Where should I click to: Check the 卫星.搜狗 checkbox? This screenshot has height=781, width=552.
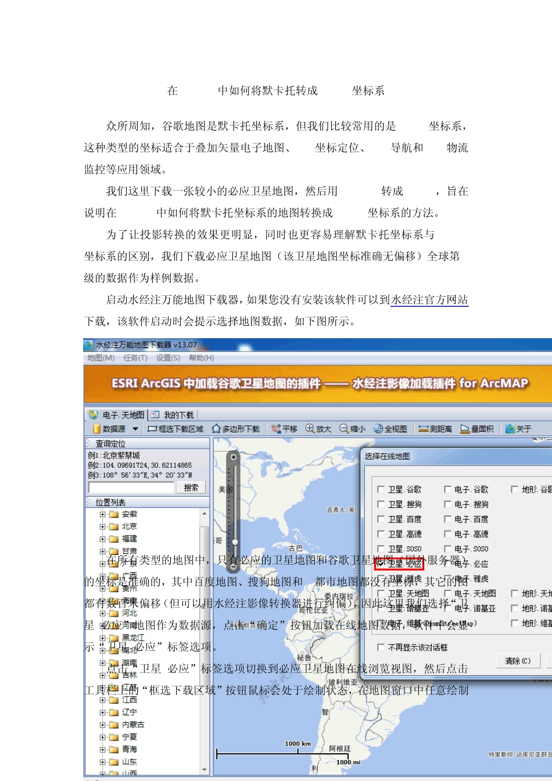[381, 504]
